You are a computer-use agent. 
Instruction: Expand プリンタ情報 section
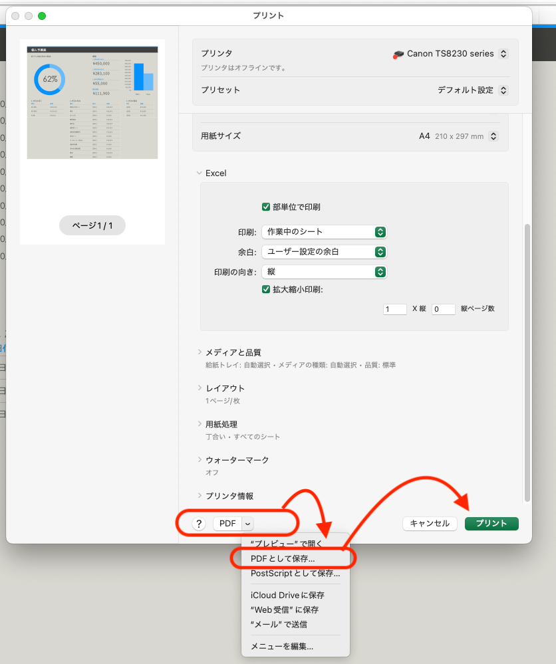coord(199,496)
